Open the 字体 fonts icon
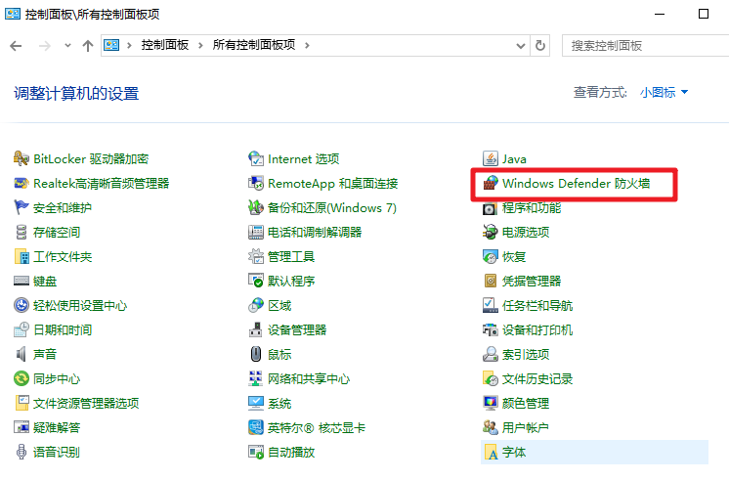Image resolution: width=729 pixels, height=481 pixels. tap(490, 452)
